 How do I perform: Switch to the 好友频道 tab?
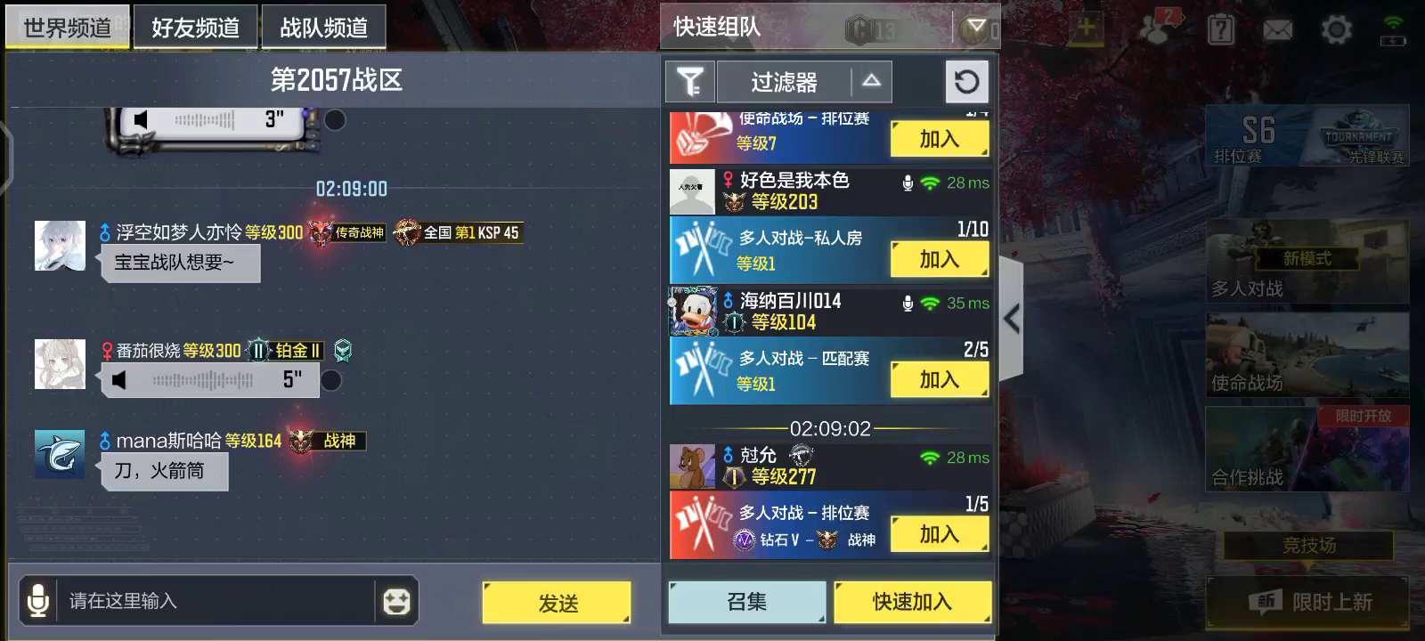coord(196,28)
